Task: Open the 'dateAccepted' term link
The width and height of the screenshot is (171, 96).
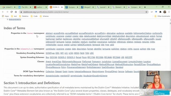Action: point(90,36)
